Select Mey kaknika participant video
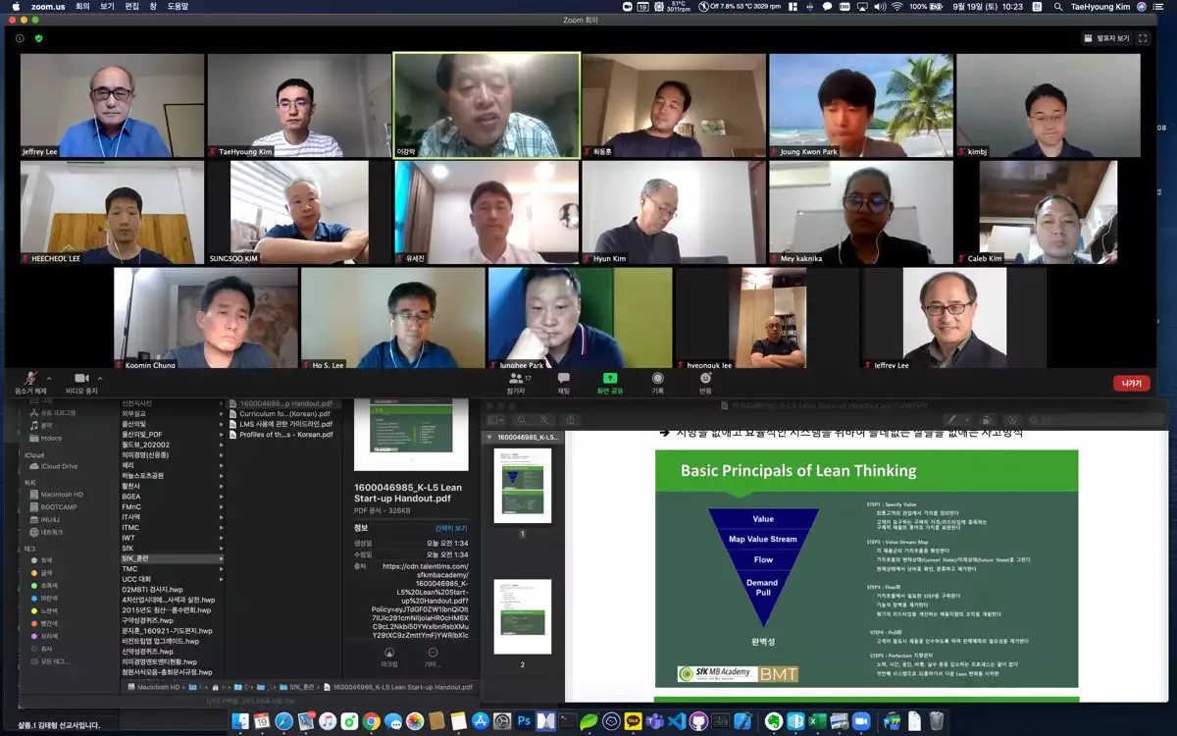The height and width of the screenshot is (736, 1177). click(860, 212)
